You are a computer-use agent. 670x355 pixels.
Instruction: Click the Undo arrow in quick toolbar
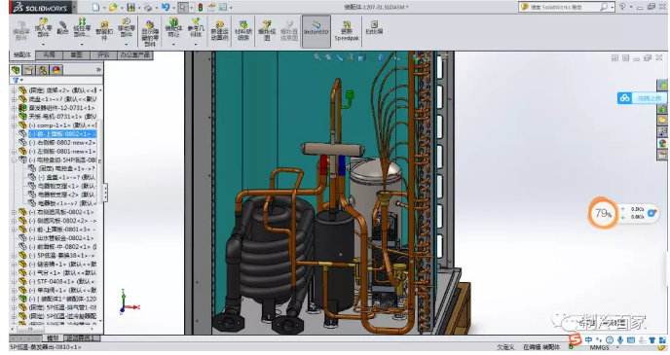point(165,7)
